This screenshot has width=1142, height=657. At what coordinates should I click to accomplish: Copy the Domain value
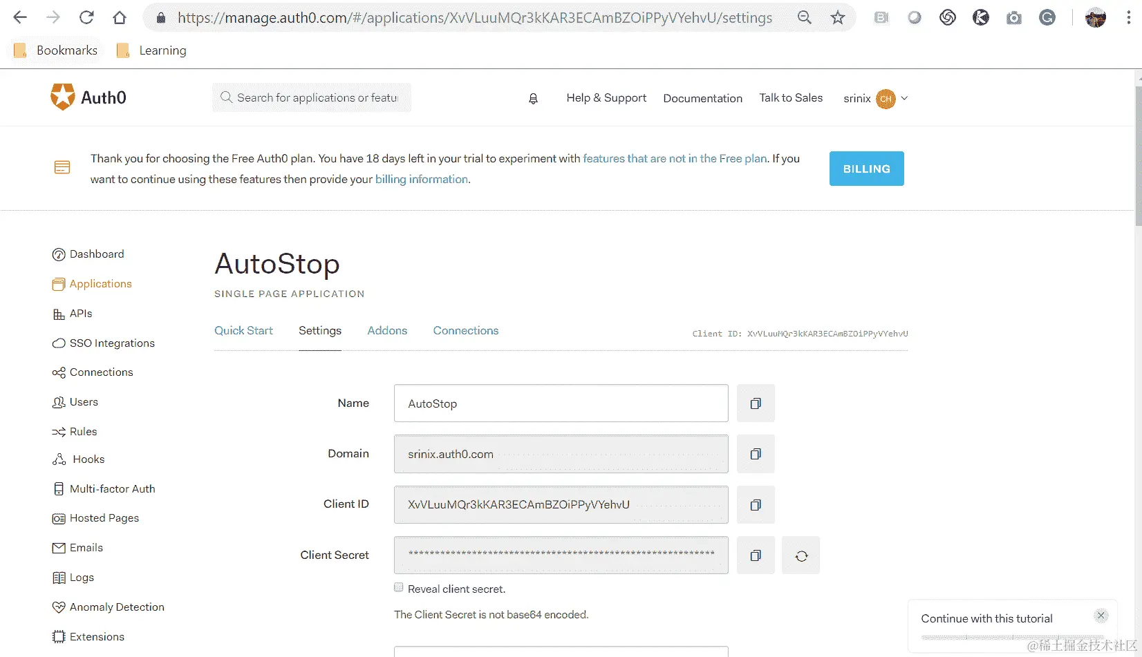pos(756,454)
